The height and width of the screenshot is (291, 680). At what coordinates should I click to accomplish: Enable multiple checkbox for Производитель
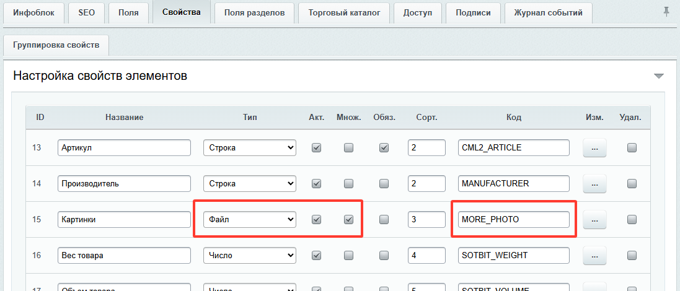(x=348, y=184)
